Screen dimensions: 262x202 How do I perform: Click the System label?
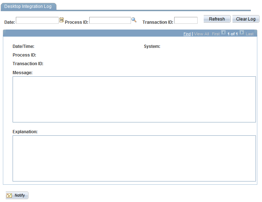152,46
